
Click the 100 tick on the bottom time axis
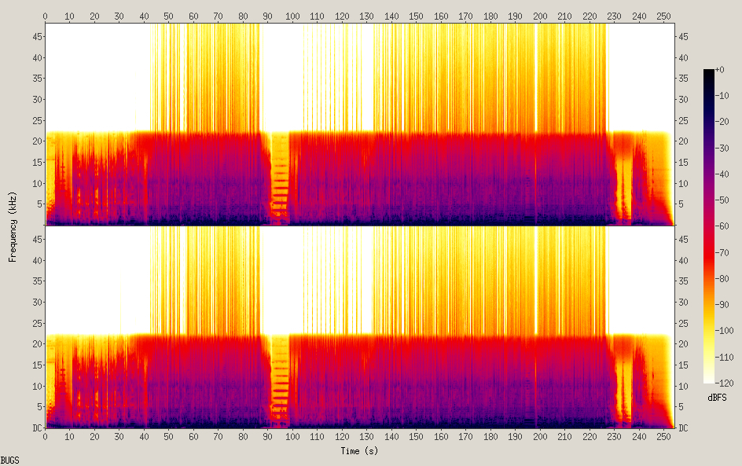pyautogui.click(x=292, y=437)
